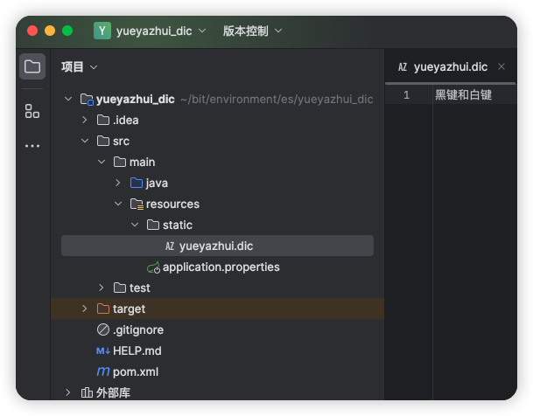Open the yueyazhui_dic project dropdown

point(161,31)
